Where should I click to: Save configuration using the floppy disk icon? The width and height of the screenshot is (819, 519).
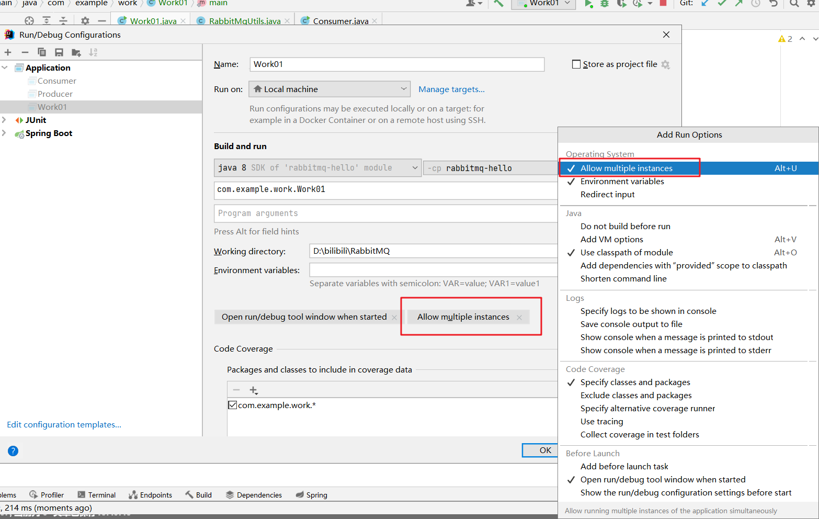pos(59,52)
